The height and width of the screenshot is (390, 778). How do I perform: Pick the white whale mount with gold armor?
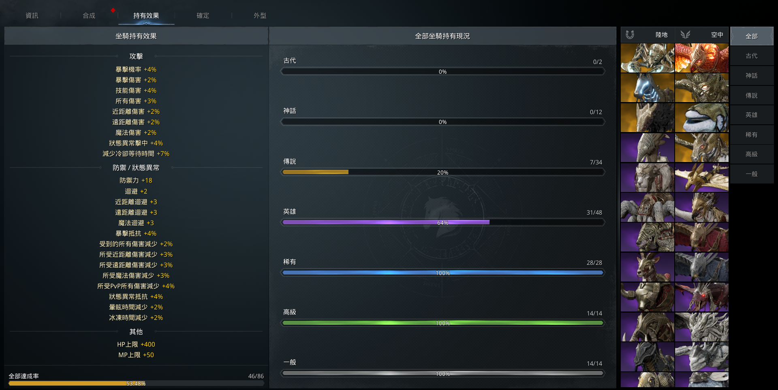pyautogui.click(x=701, y=118)
